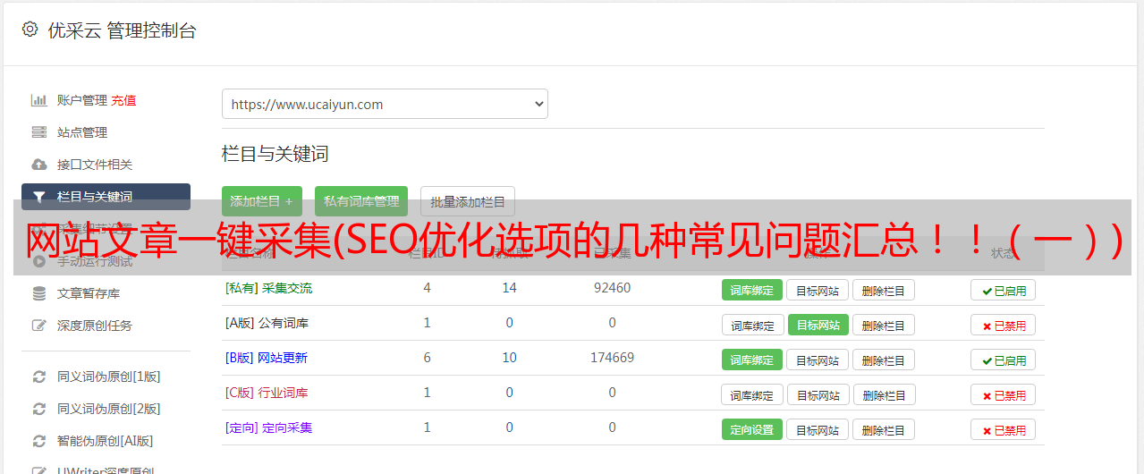Click the filter icon of 栏目与关键词
The image size is (1144, 474).
click(x=39, y=197)
